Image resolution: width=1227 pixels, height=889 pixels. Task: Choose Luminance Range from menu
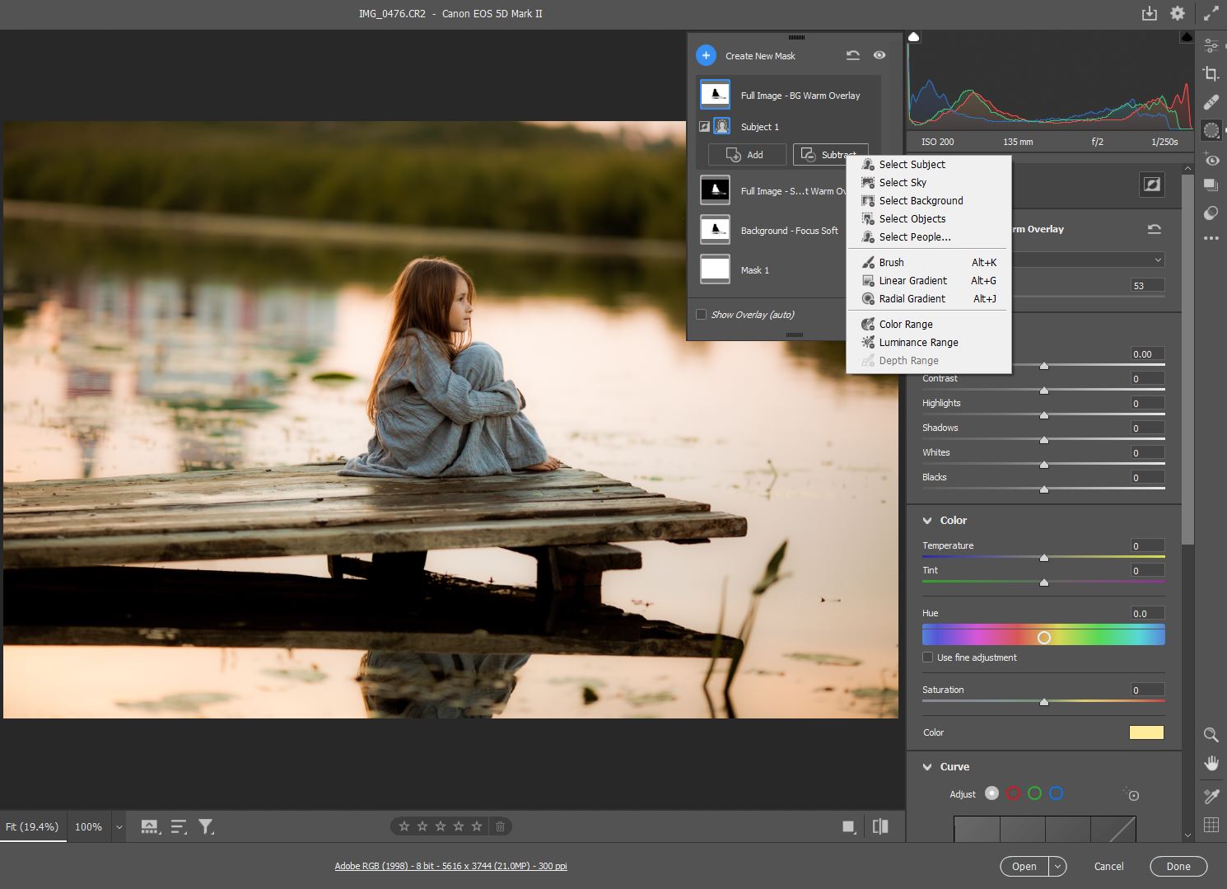point(918,343)
